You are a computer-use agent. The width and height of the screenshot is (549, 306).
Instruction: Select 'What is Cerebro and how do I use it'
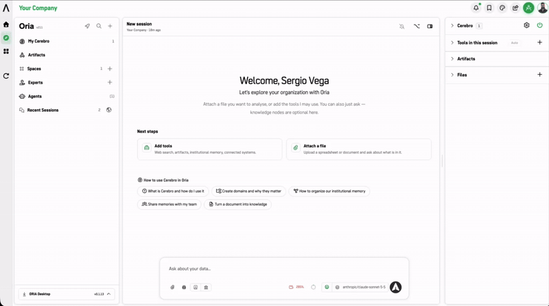coord(173,191)
